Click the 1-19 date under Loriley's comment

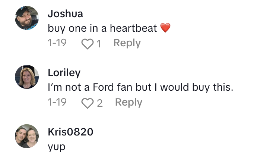pos(57,103)
